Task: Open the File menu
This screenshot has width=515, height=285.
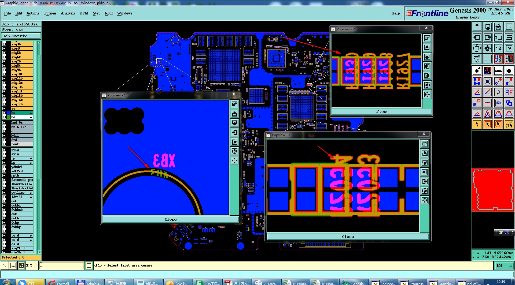Action: 8,13
